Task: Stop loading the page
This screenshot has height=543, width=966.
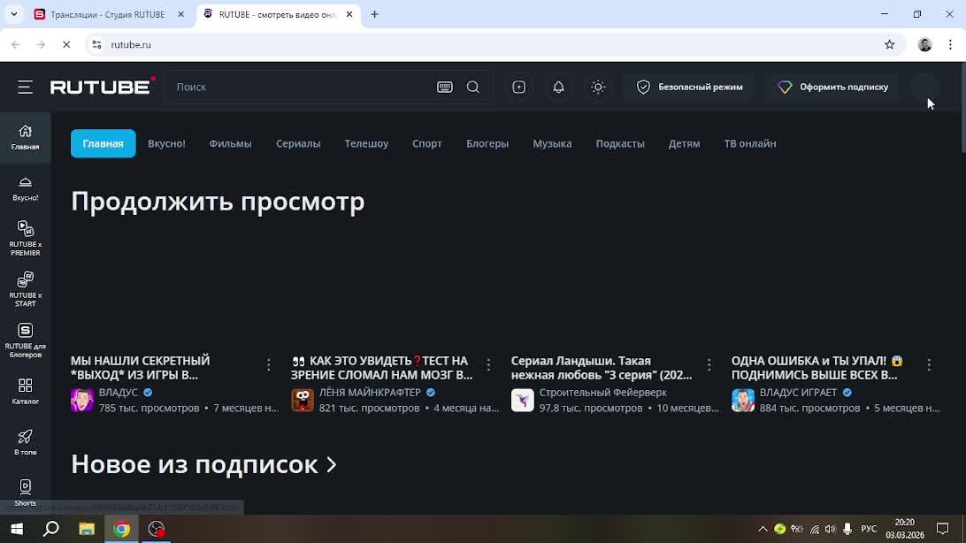Action: pos(66,44)
